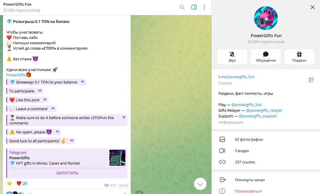The height and width of the screenshot is (194, 320).
Task: Click the 'Make sure to do it before' quote
Action: tap(67, 120)
